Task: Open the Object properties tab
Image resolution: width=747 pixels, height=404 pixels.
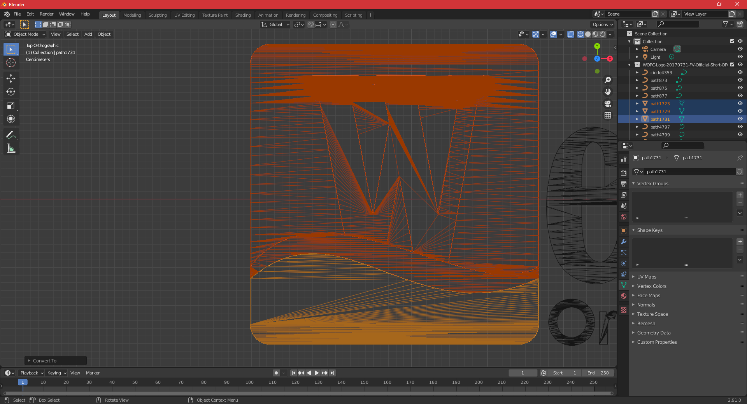Action: coord(624,230)
